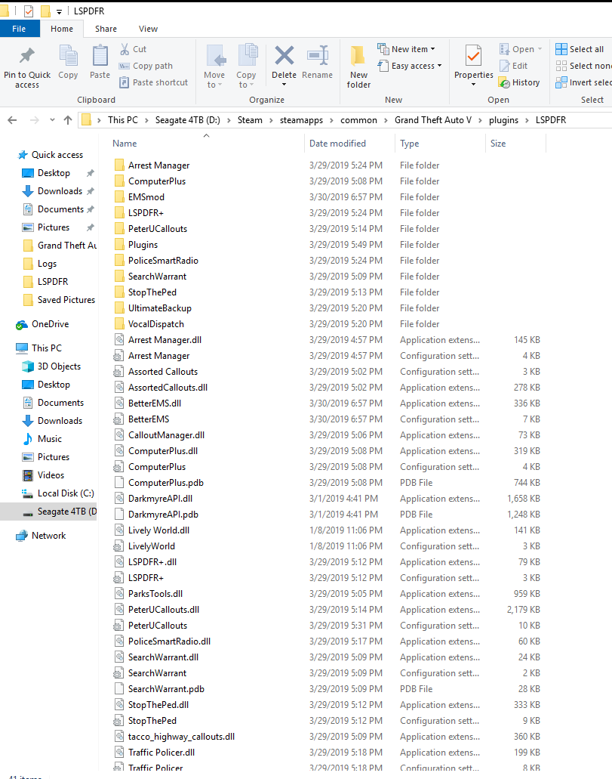
Task: Click the Edit command in Open group
Action: pyautogui.click(x=514, y=66)
